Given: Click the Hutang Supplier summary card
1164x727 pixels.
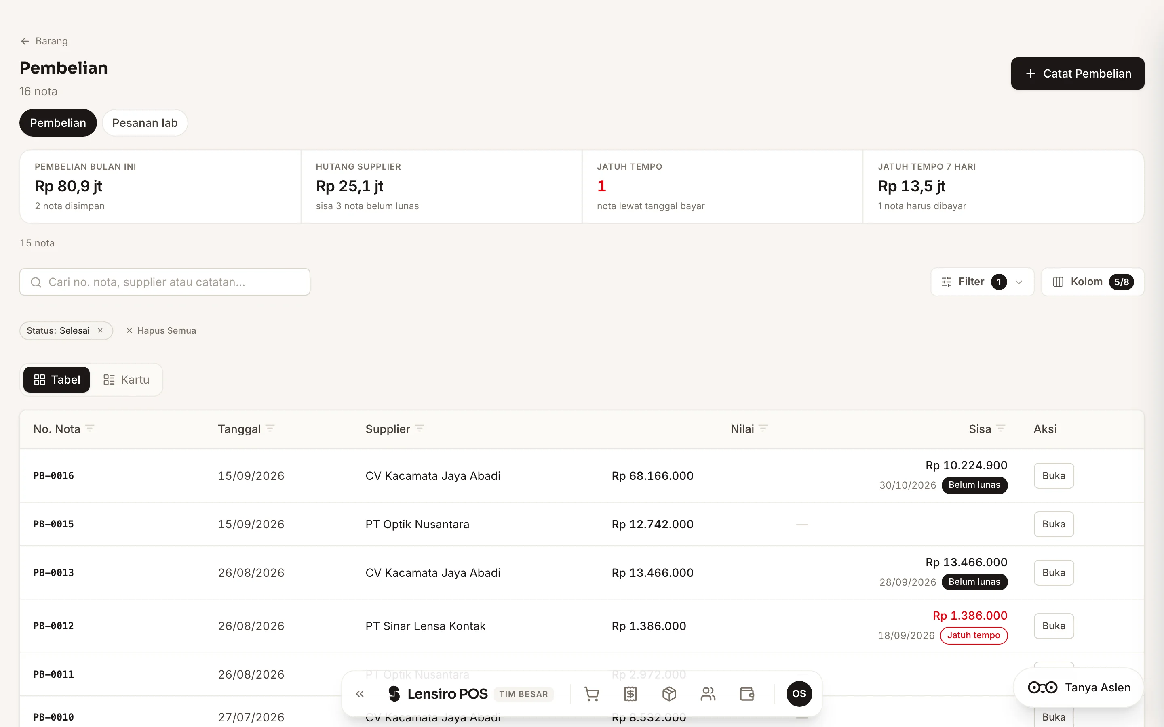Looking at the screenshot, I should tap(441, 187).
